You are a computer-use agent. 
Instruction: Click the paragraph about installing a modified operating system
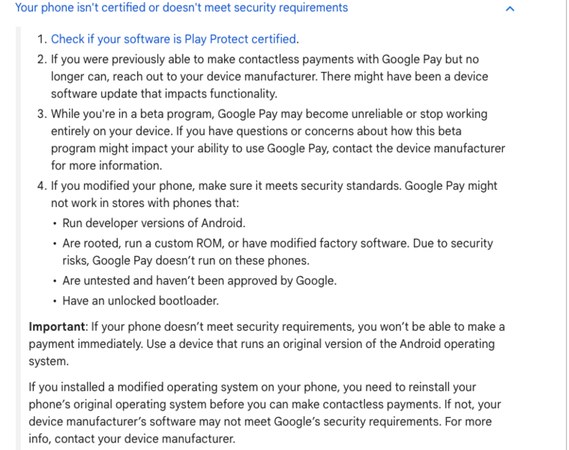pos(265,413)
